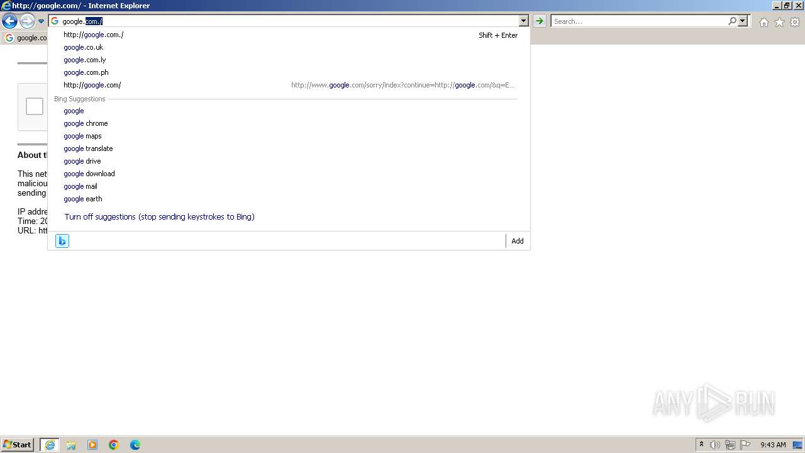Image resolution: width=805 pixels, height=453 pixels.
Task: Open the Tools gear icon
Action: point(795,22)
